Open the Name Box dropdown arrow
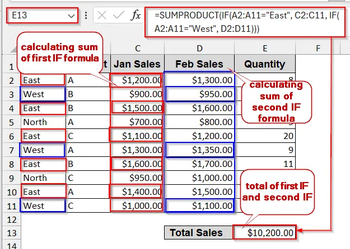This screenshot has width=350, height=249. pyautogui.click(x=71, y=16)
